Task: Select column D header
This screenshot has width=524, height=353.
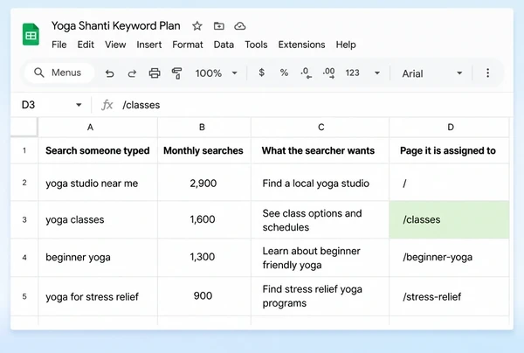Action: tap(450, 127)
